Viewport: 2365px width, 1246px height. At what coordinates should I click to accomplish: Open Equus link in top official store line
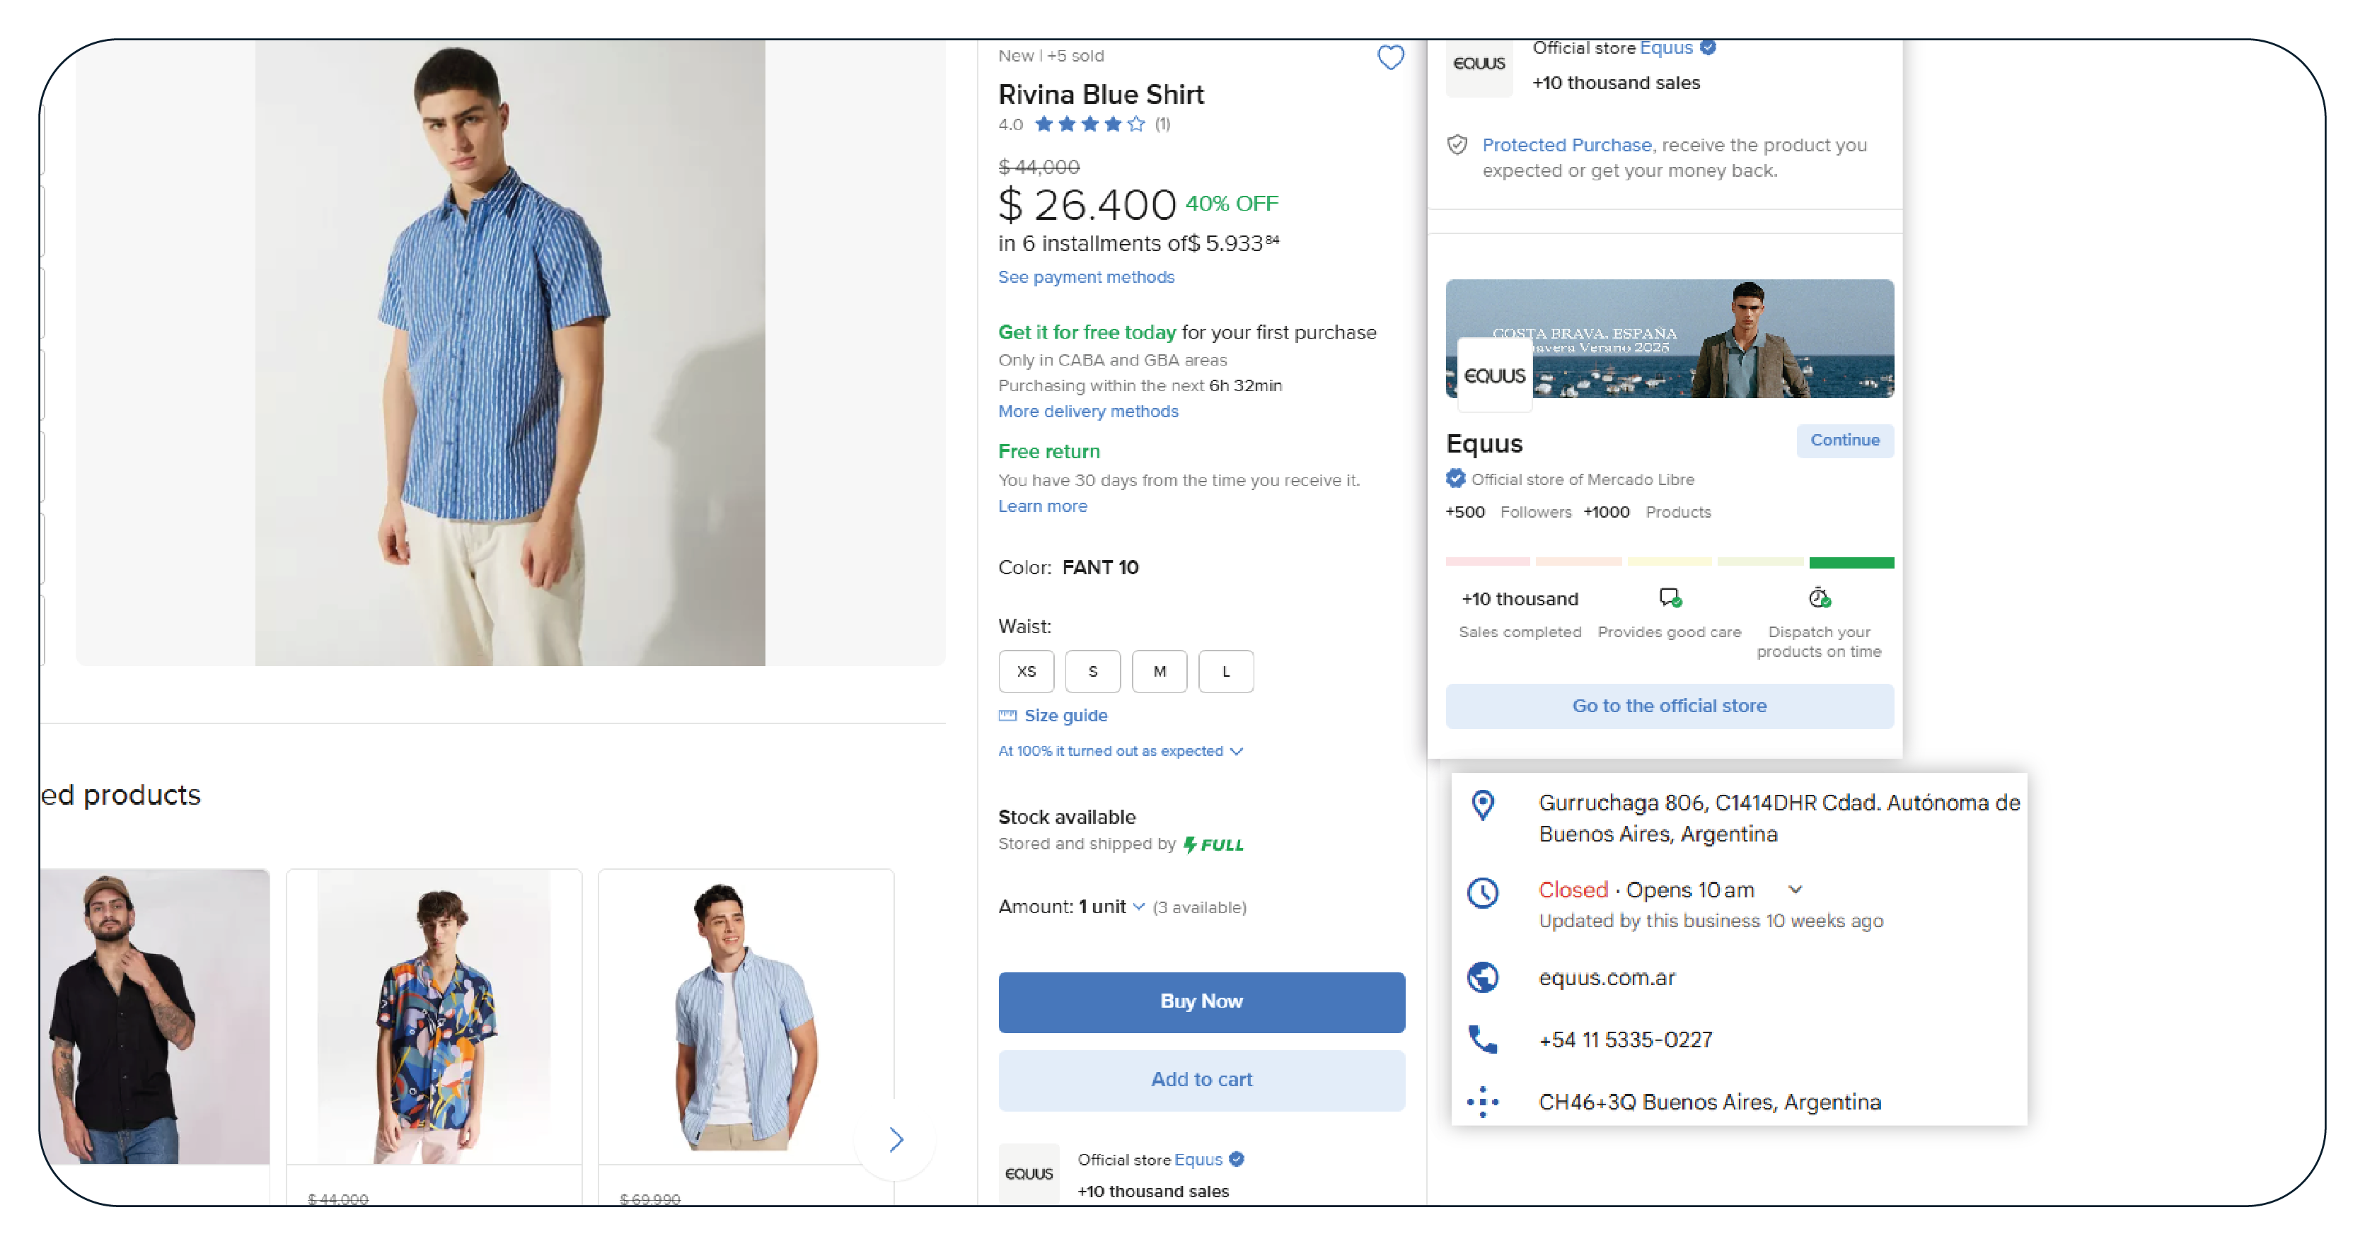point(1665,47)
